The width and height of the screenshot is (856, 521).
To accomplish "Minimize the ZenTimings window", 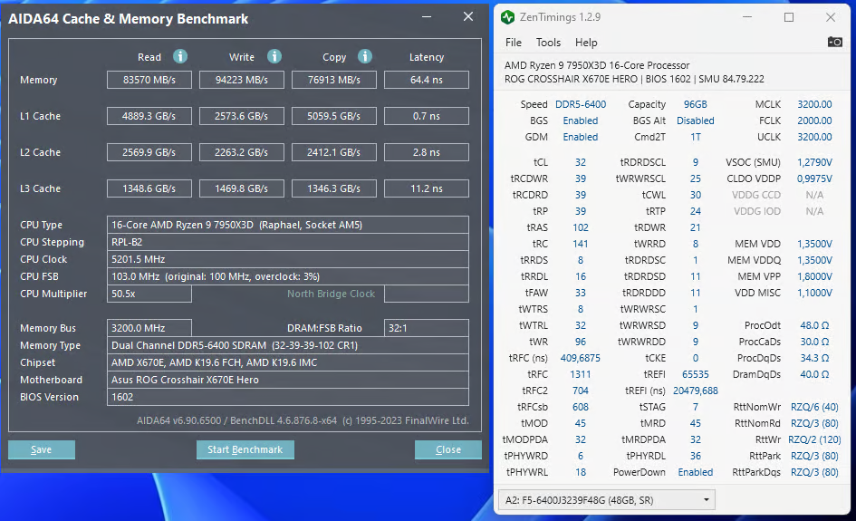I will point(747,17).
